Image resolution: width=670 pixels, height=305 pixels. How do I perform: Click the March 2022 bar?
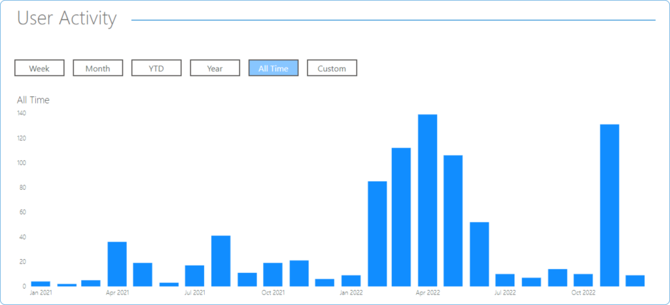click(x=401, y=217)
